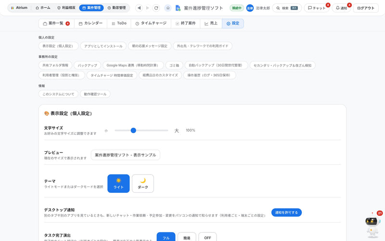Viewport: 385px width, 241px height.
Task: Switch to the 売上 tab
Action: click(x=211, y=23)
